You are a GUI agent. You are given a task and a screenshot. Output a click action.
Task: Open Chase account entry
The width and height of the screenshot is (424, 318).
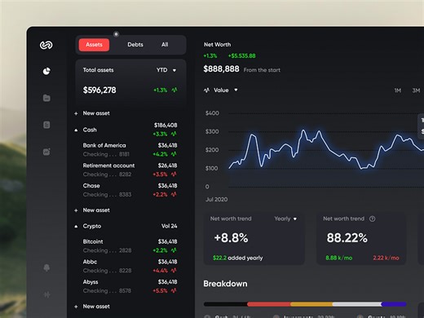point(130,190)
